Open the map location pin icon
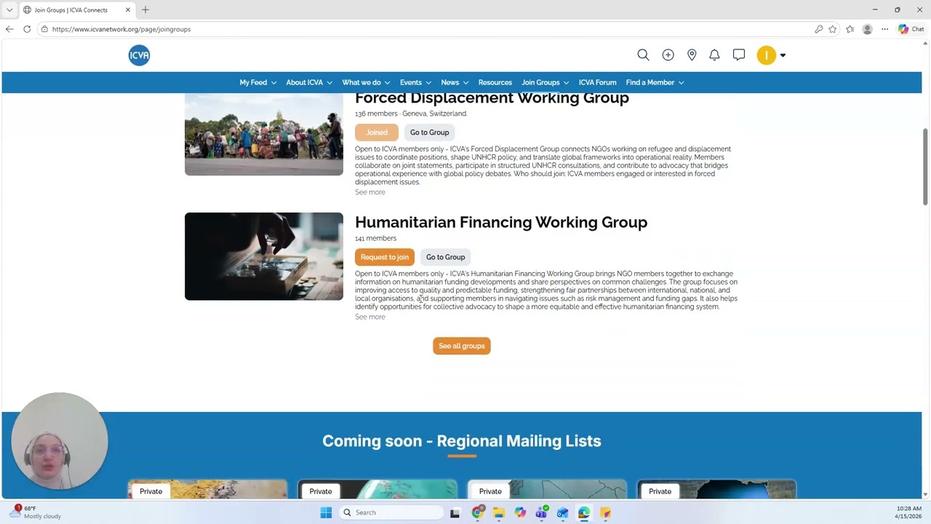 [692, 55]
